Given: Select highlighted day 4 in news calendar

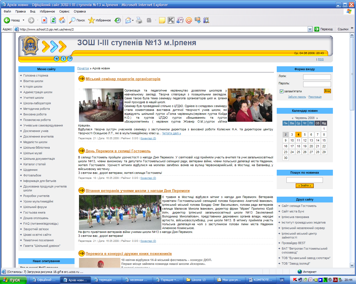Looking at the screenshot, I should (x=298, y=135).
